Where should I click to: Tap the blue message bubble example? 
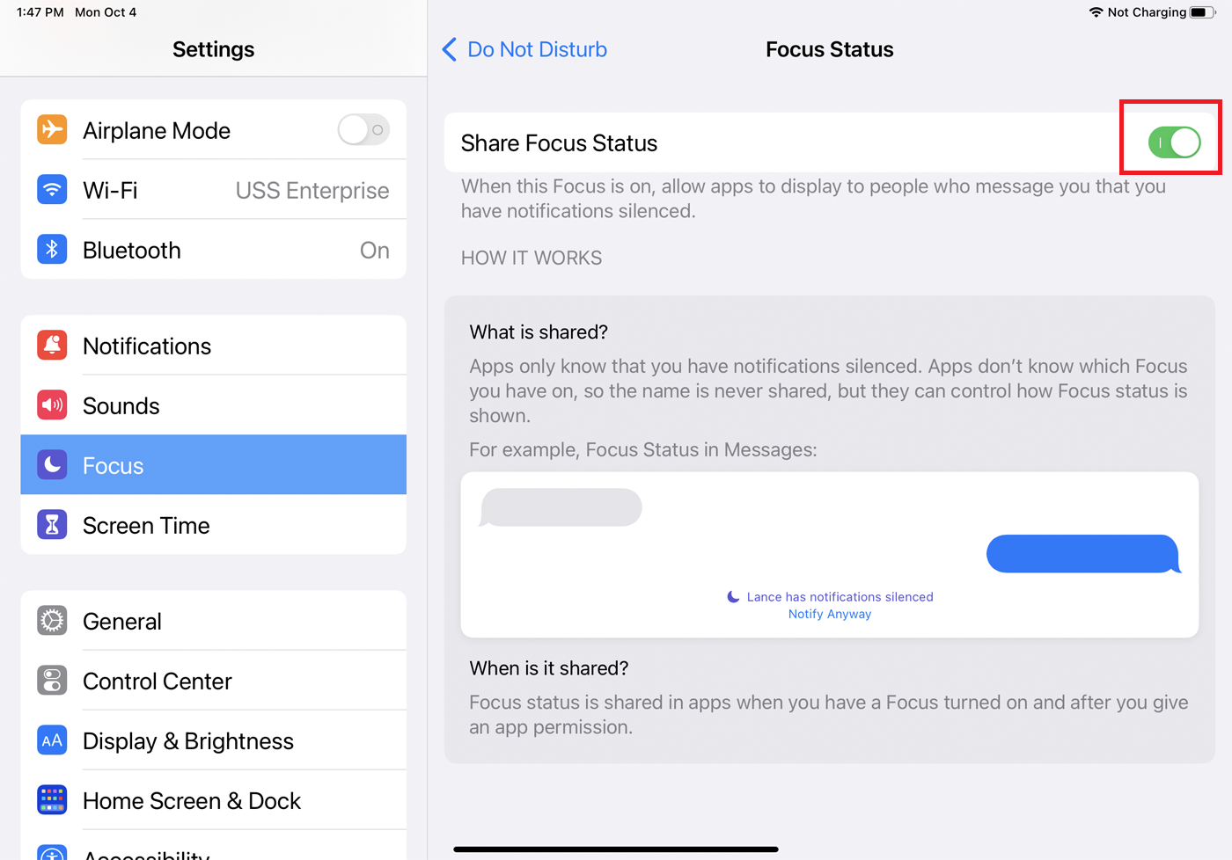click(1084, 554)
